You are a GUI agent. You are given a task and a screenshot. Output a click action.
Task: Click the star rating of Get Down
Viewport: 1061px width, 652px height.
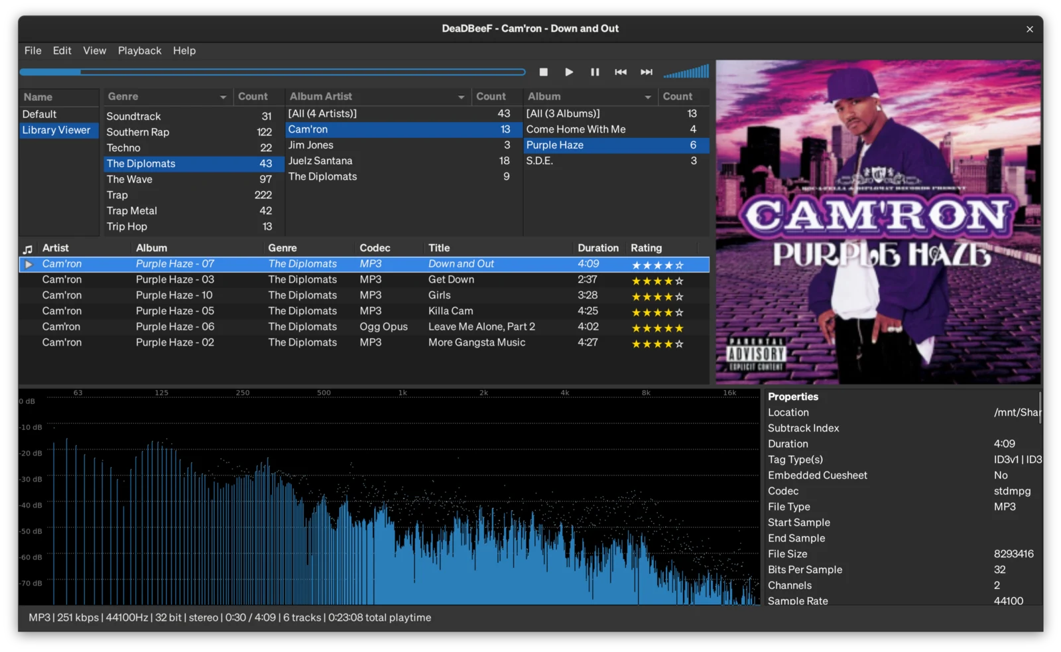click(657, 281)
